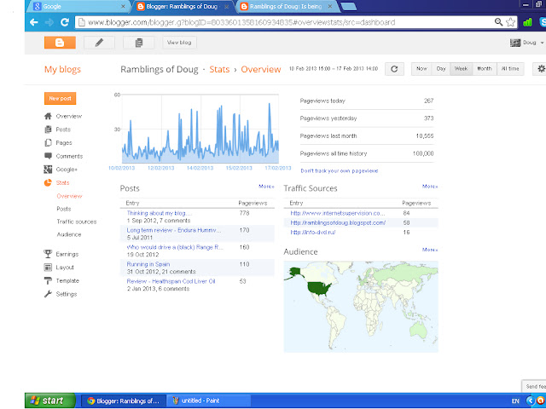Switch to the Google browser tab
The image size is (546, 409).
pyautogui.click(x=78, y=6)
